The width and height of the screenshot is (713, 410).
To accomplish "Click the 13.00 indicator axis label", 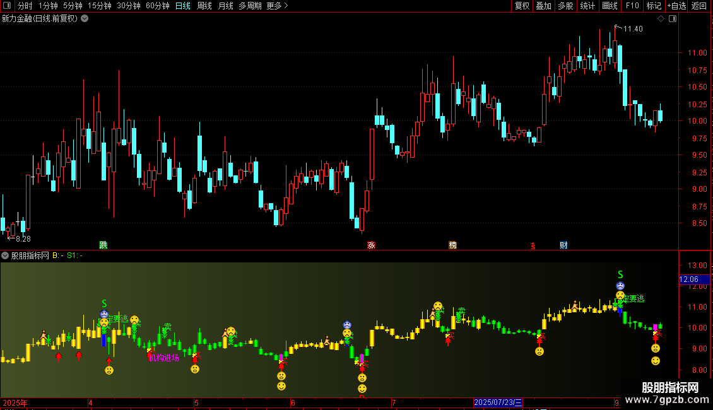I will 697,266.
